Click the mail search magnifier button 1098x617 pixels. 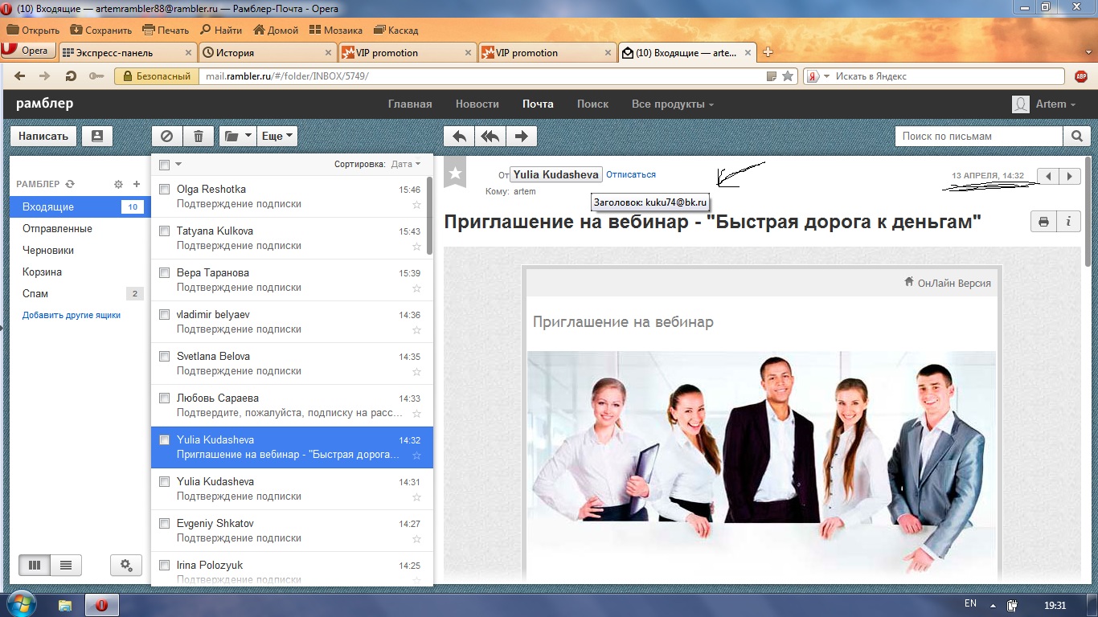pos(1077,136)
